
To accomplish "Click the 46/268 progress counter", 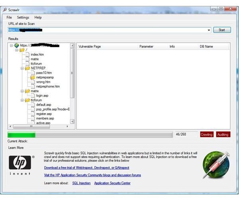I will (x=186, y=134).
